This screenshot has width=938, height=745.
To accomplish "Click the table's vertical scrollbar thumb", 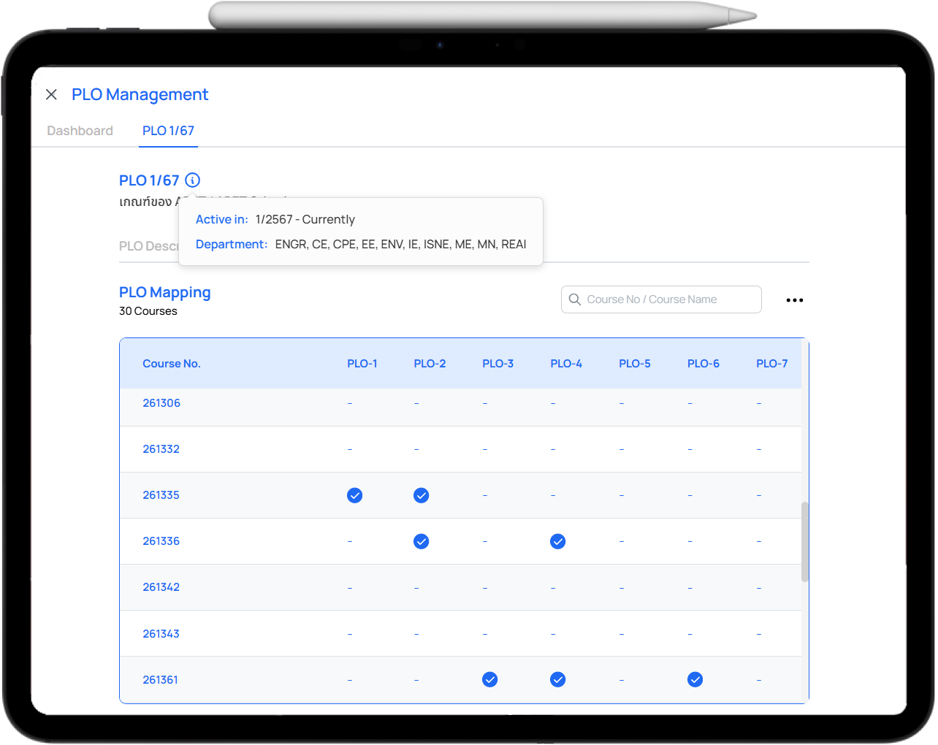I will [x=805, y=541].
